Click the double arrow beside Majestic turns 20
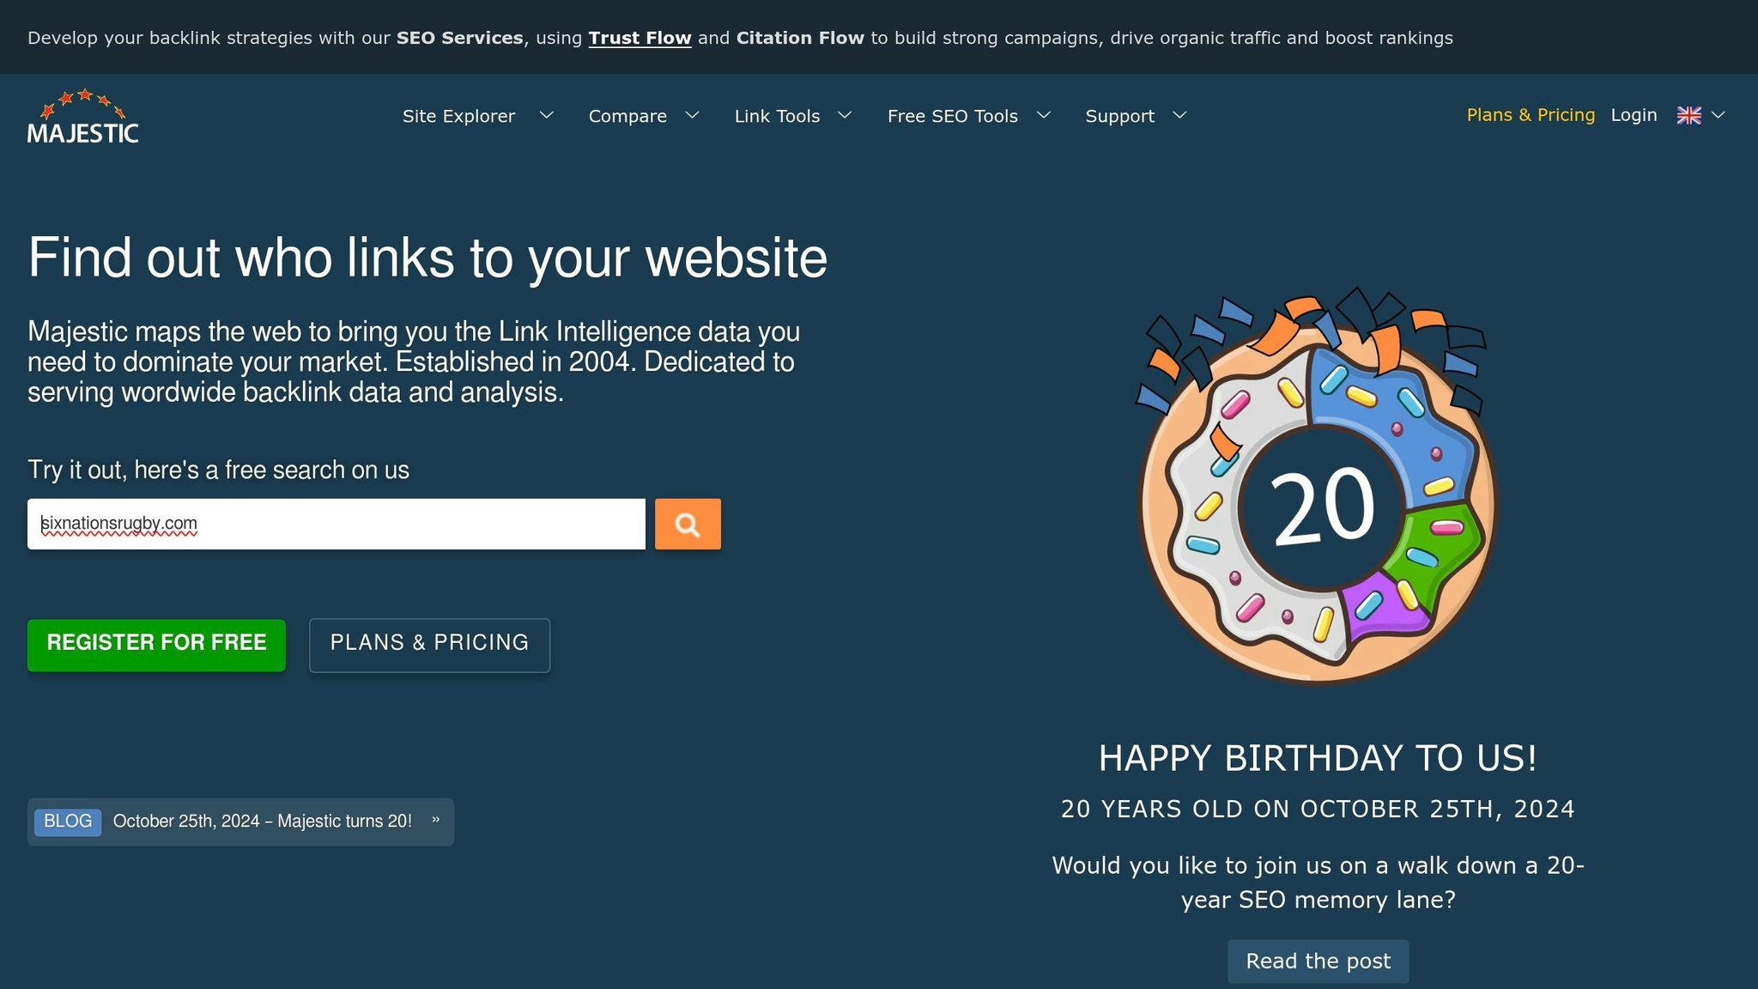1758x989 pixels. tap(436, 821)
